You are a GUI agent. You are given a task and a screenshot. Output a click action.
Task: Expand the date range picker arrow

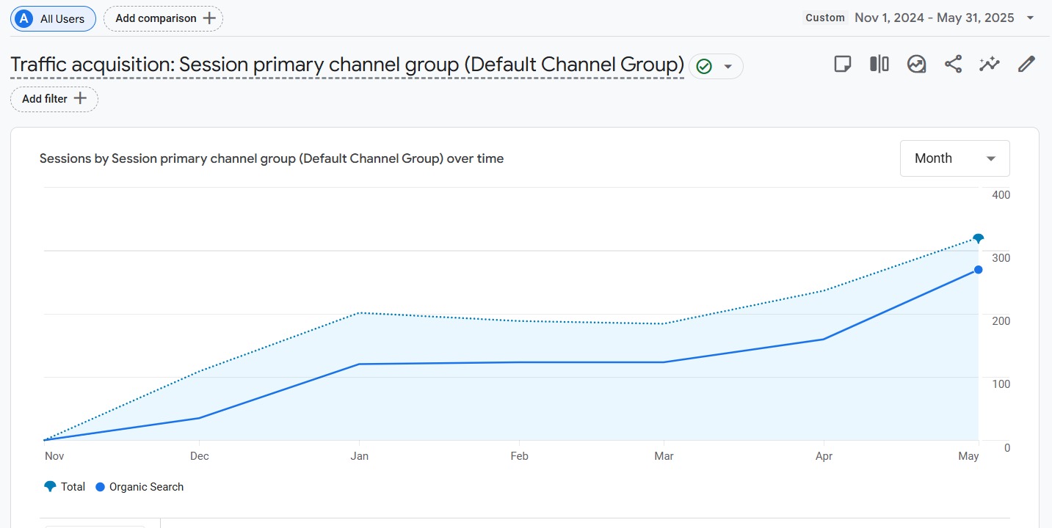click(x=1030, y=18)
